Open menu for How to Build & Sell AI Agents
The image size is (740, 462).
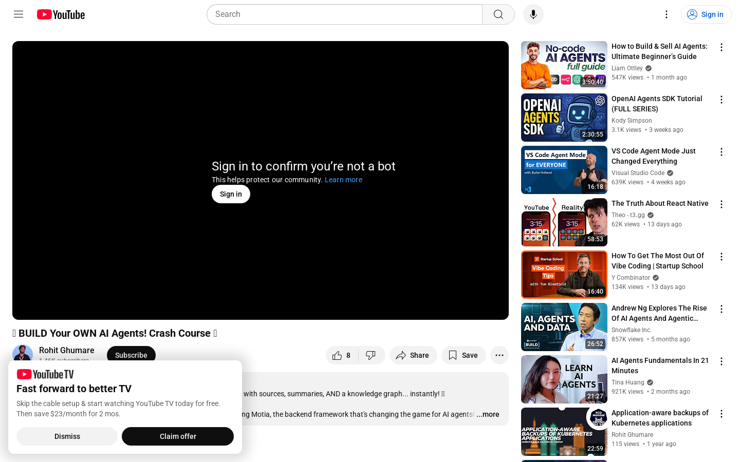721,47
